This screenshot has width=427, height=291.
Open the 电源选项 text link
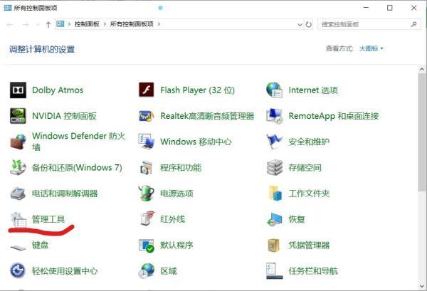pyautogui.click(x=176, y=194)
